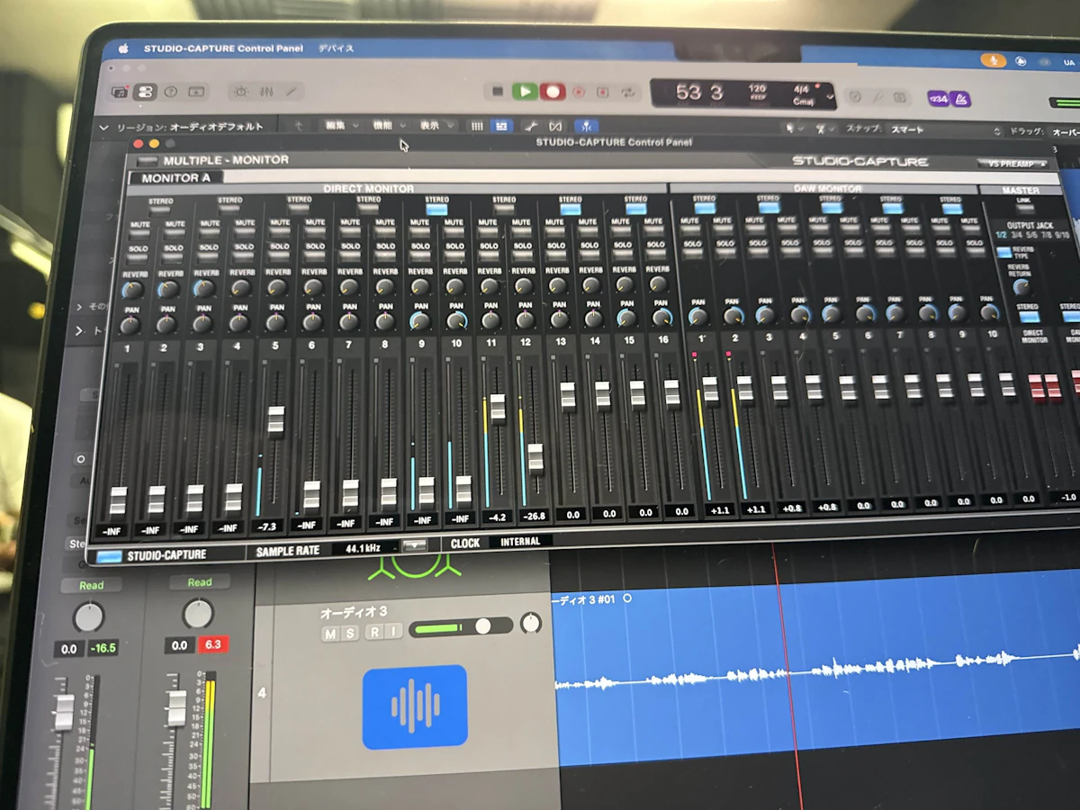Open the Sample Rate dropdown arrow

pos(415,545)
